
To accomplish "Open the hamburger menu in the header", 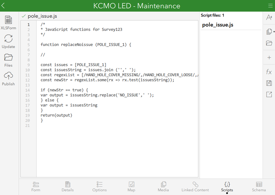I will [270, 6].
